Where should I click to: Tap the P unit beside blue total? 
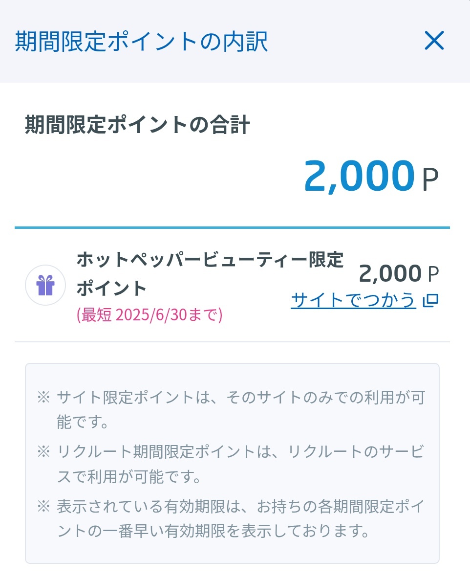click(x=430, y=179)
